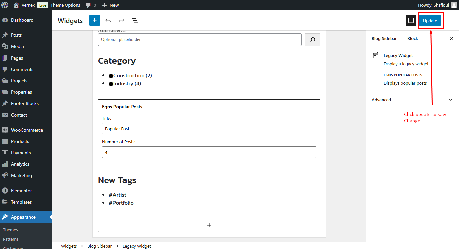Open the #Portfolio tag link
Viewport: 459px width, 249px height.
[x=121, y=203]
